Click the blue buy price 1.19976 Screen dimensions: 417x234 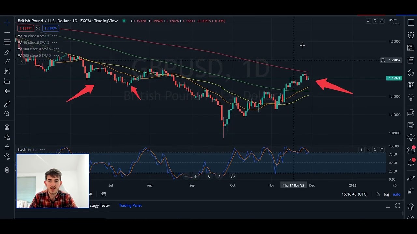coord(50,28)
